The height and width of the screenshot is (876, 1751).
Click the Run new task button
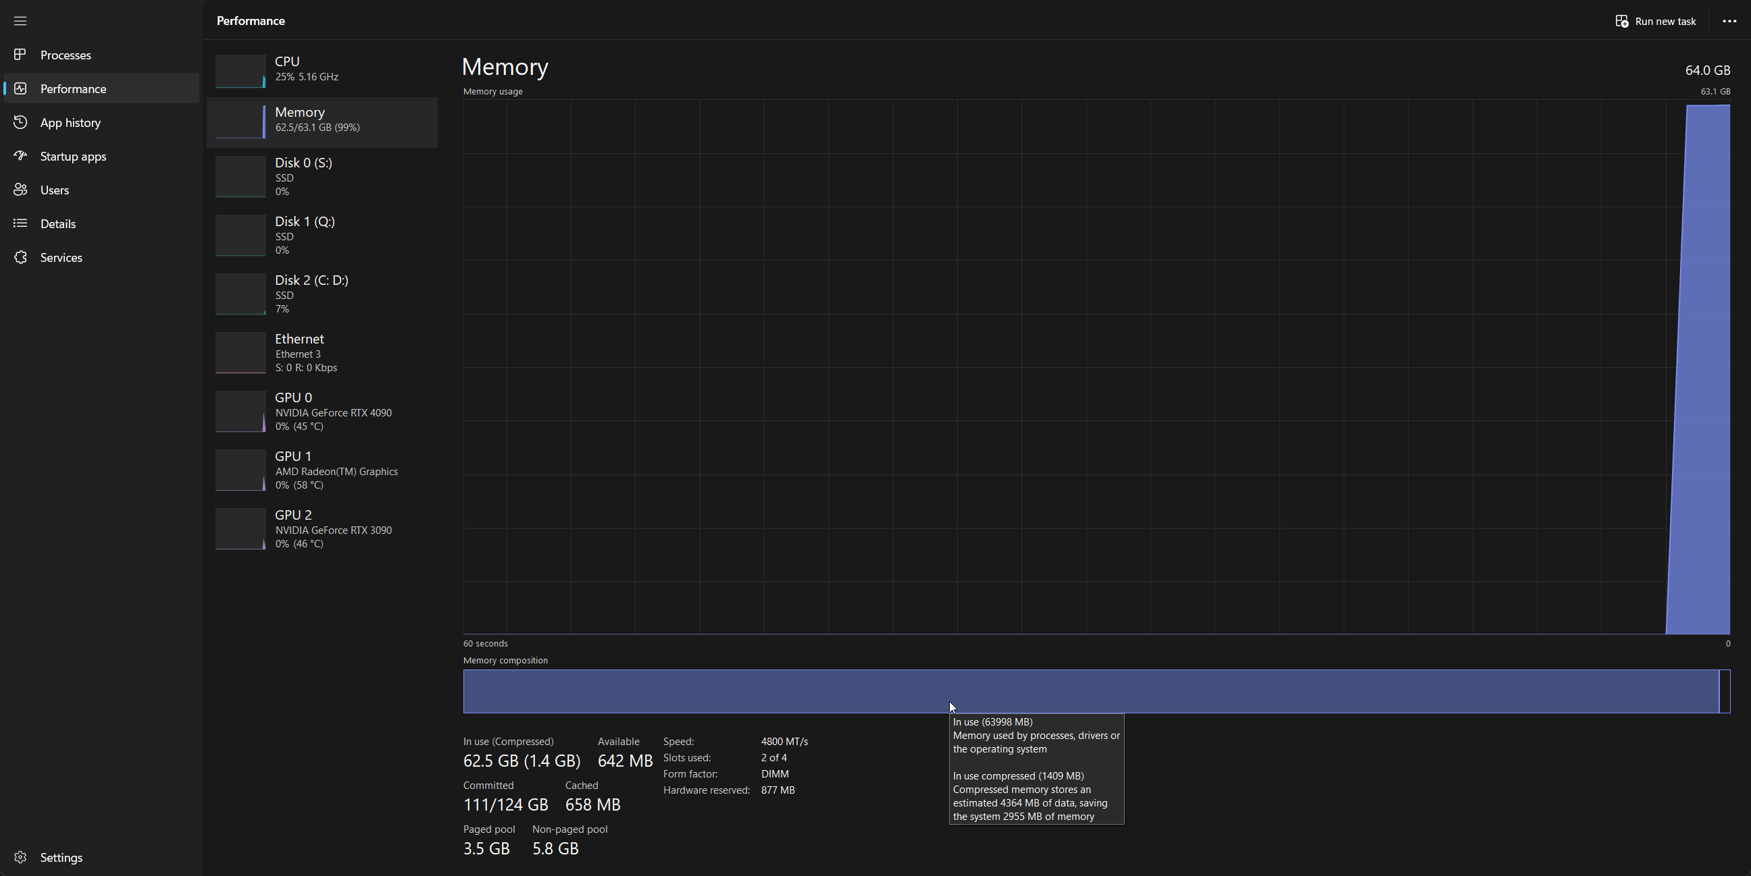(1656, 21)
